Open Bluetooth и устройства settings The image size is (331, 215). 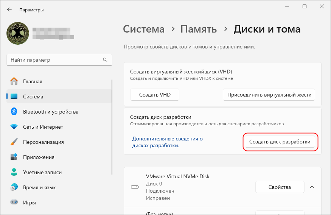click(59, 112)
